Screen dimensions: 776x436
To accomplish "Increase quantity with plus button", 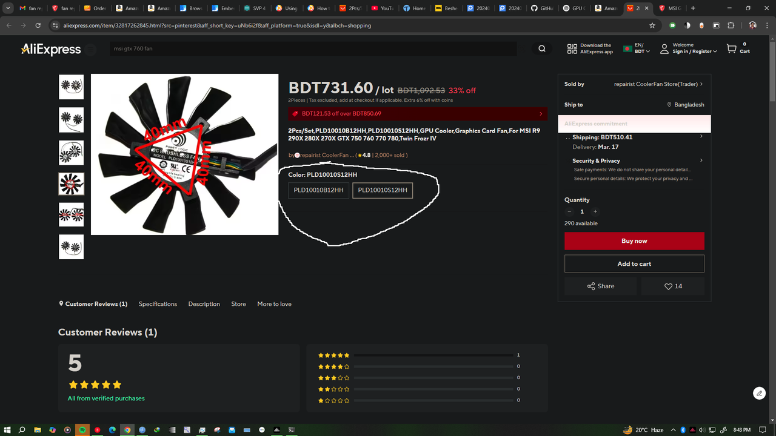I will click(x=595, y=211).
